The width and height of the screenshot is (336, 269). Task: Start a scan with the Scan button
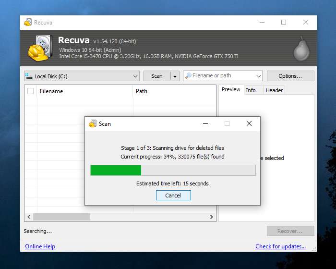(157, 76)
